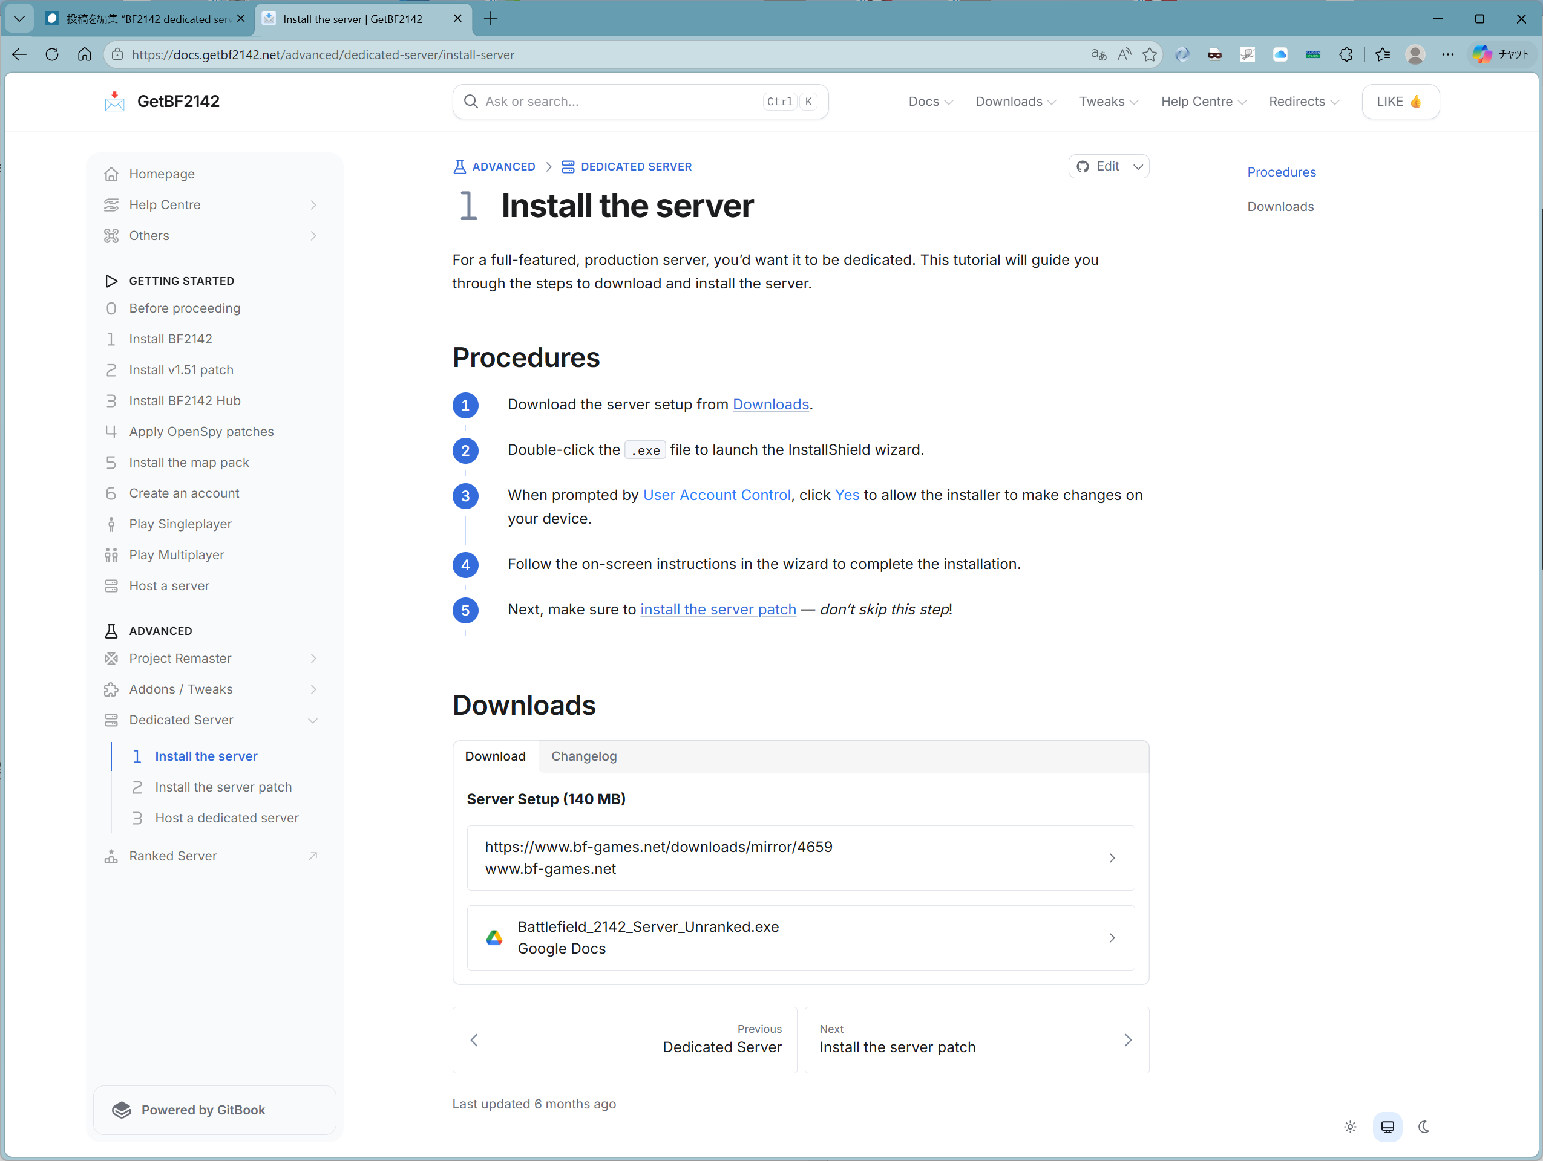Image resolution: width=1543 pixels, height=1161 pixels.
Task: Select system theme monitor toggle
Action: (x=1387, y=1127)
